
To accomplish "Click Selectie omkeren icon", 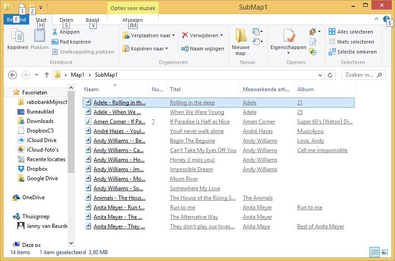I will coord(332,52).
